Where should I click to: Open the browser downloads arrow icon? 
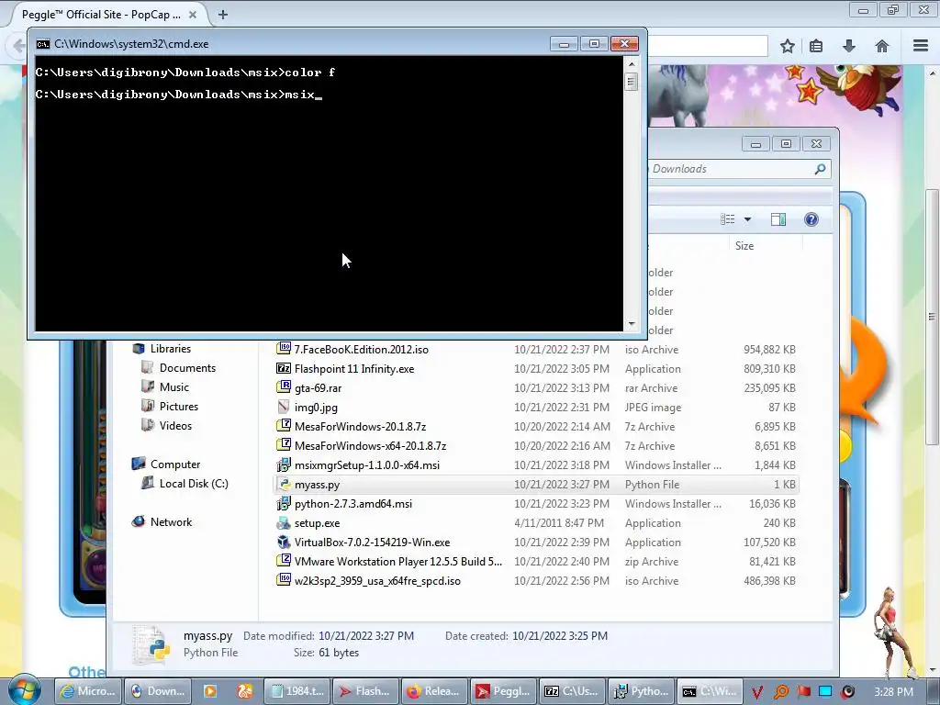click(x=849, y=46)
